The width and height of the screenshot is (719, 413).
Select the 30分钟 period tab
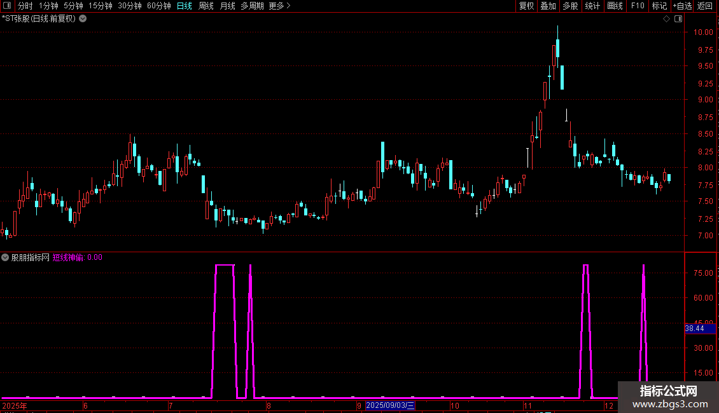[130, 6]
